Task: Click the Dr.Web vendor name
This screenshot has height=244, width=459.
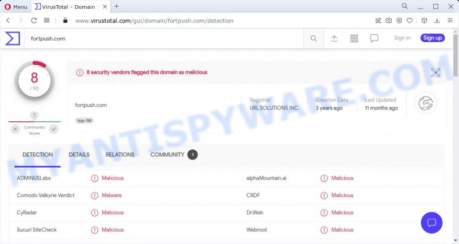Action: point(255,212)
